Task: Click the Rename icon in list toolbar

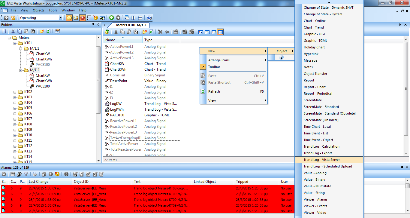Action: (x=167, y=32)
